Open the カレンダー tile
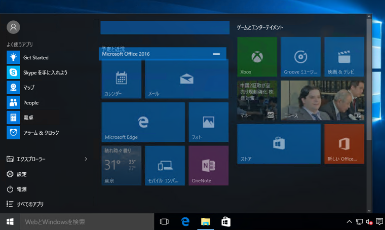The image size is (385, 230). click(122, 79)
